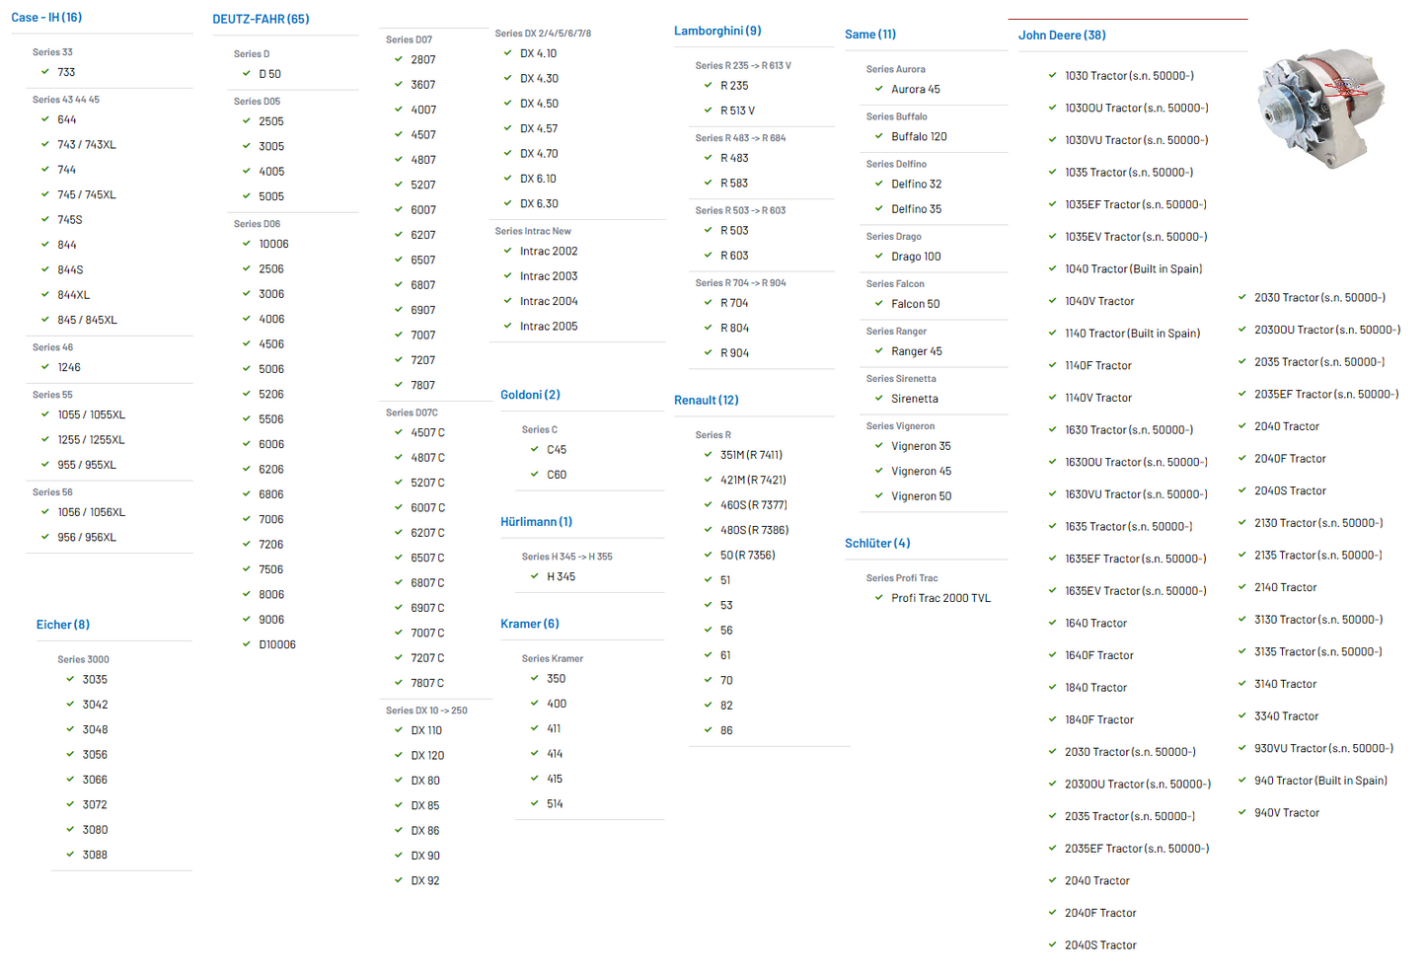Open the Lamborghini (9) brand heading
The height and width of the screenshot is (974, 1426).
tap(717, 32)
